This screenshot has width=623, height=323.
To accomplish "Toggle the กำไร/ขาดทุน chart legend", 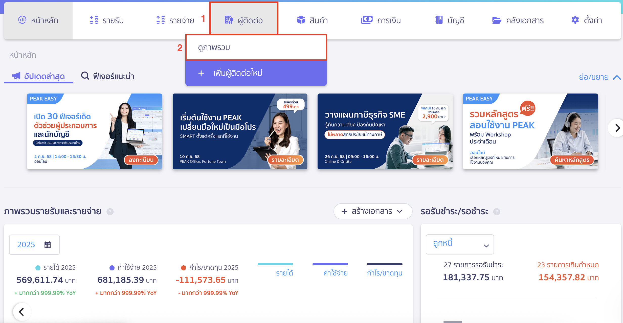I will coord(385,270).
